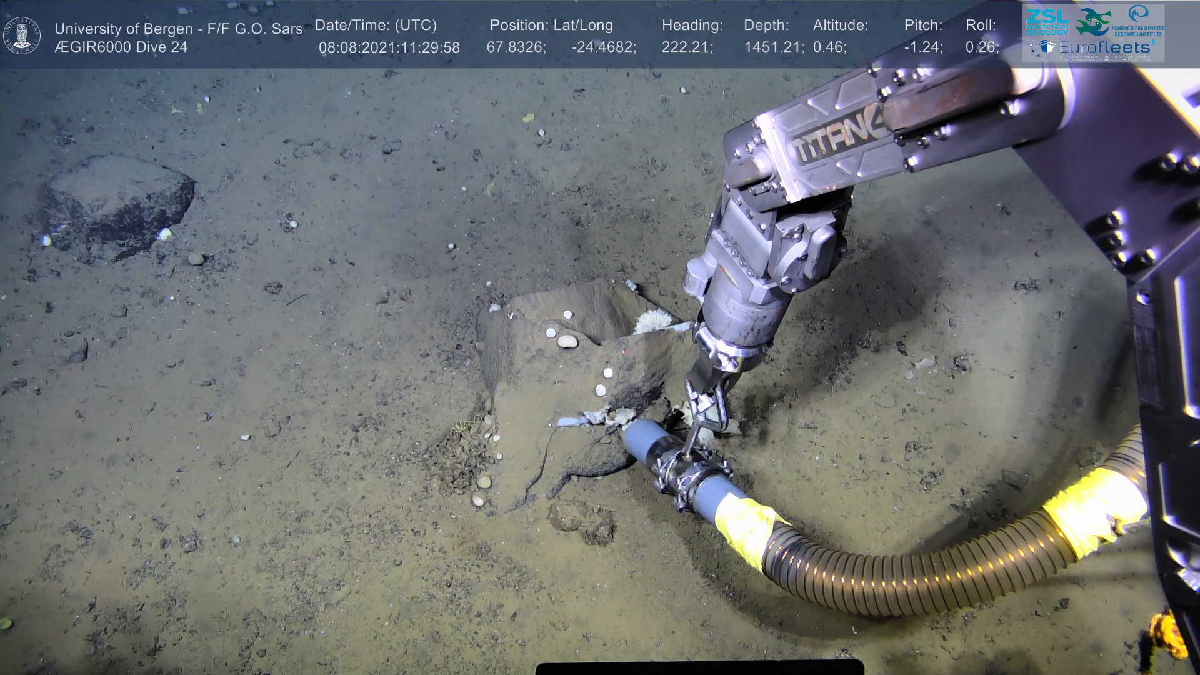The width and height of the screenshot is (1200, 675).
Task: Click the Eurofleets+ logo
Action: [x=1104, y=47]
